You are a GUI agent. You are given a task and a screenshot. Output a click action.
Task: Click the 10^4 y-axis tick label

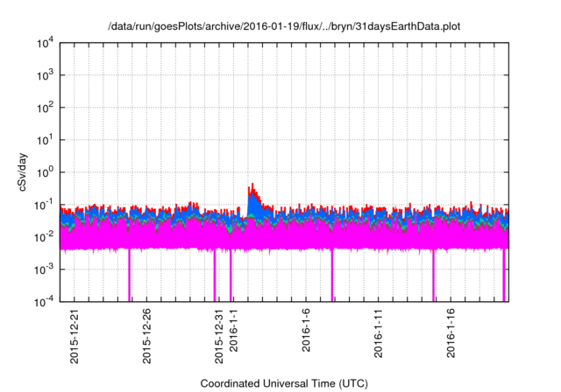point(46,44)
